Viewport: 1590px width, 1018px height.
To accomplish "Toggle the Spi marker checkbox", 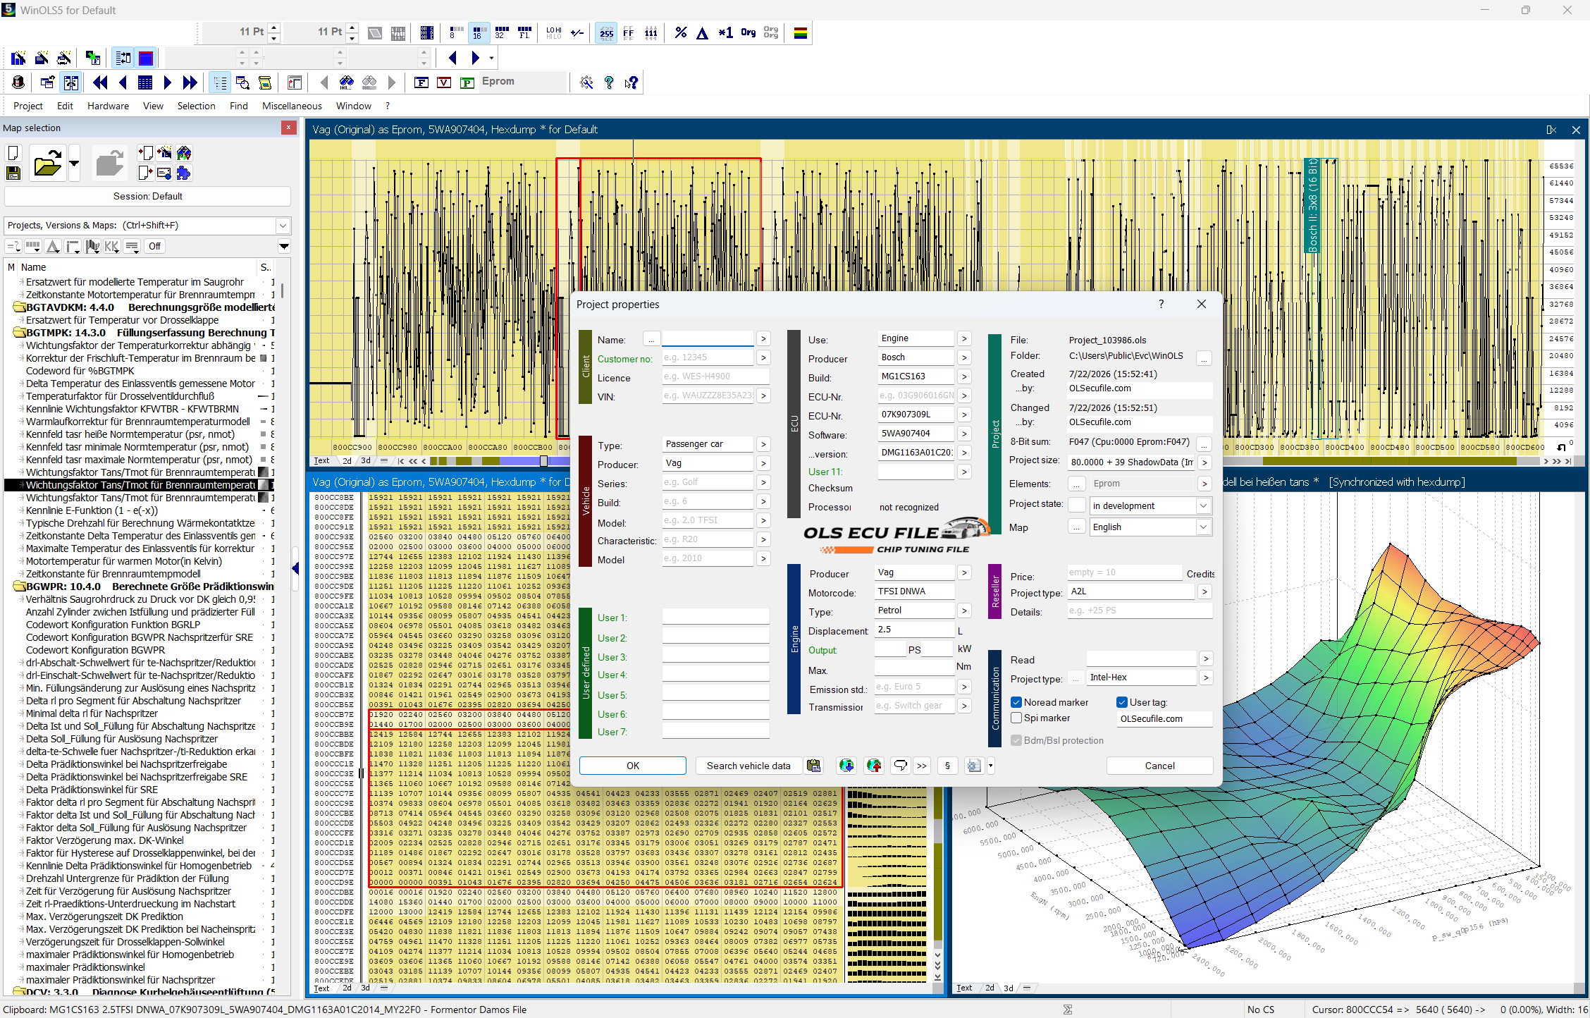I will [1016, 718].
